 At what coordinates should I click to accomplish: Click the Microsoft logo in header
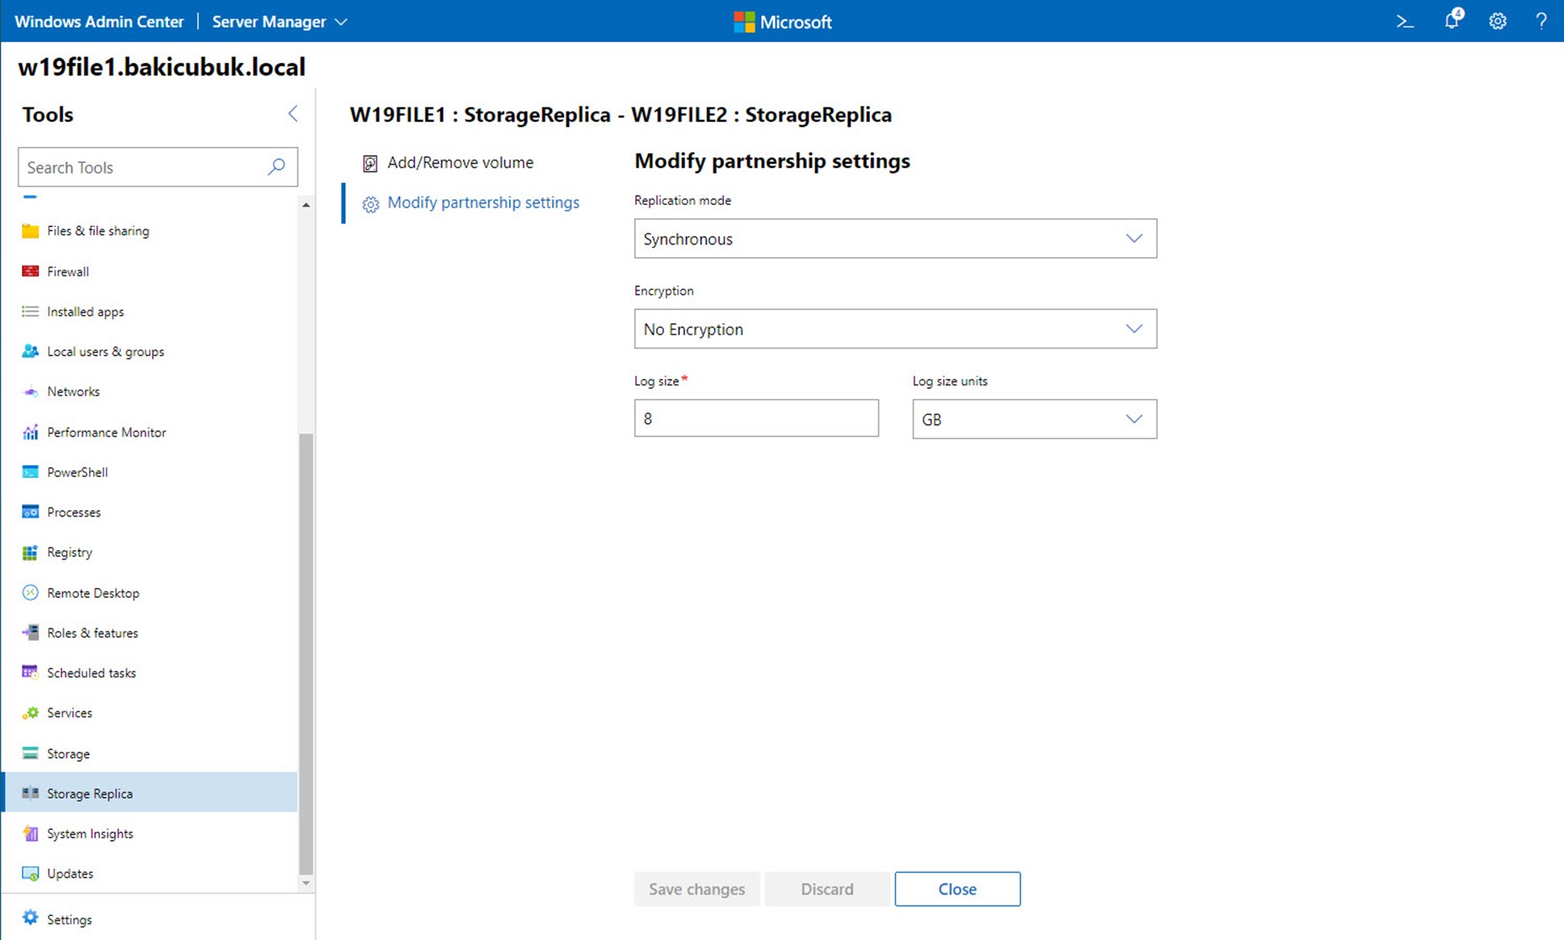(x=782, y=22)
